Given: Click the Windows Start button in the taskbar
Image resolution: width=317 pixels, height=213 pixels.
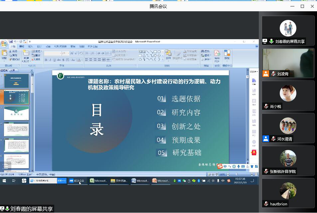Looking at the screenshot, I should coord(4,181).
